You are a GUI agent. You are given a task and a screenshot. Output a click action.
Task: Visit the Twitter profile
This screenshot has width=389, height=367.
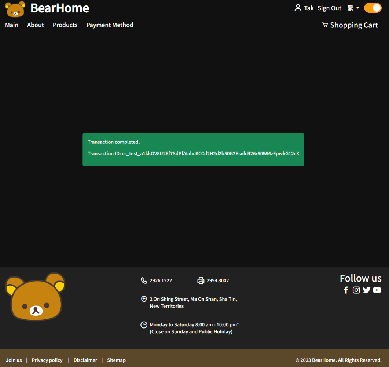[366, 290]
